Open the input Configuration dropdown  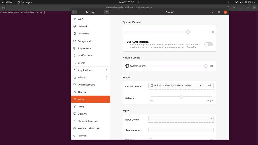tap(181, 130)
